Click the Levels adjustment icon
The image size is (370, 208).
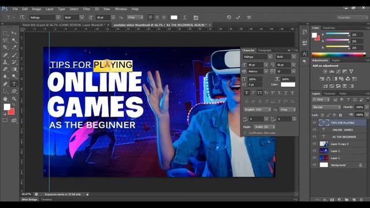[x=331, y=71]
